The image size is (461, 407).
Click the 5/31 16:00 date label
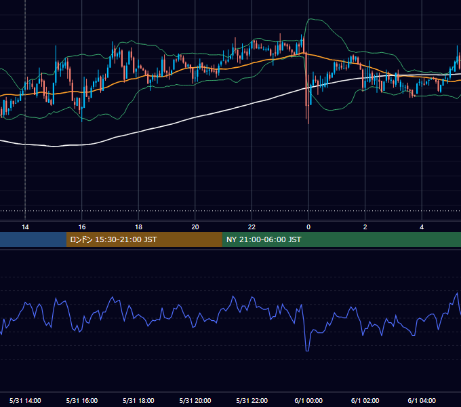(82, 400)
